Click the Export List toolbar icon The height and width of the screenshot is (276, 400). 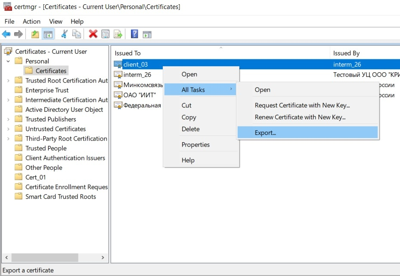point(118,34)
